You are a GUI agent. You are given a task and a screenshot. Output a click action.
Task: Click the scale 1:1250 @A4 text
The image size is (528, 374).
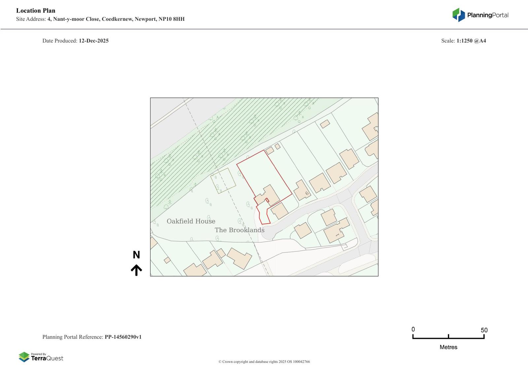click(x=471, y=41)
